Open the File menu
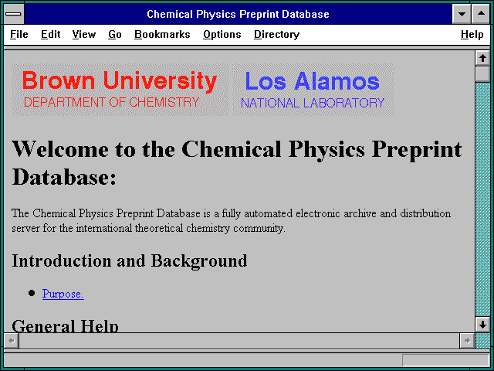 pos(19,34)
